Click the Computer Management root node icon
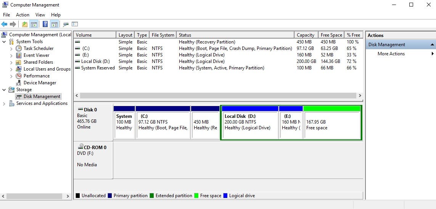Viewport: 436px width, 209px height. click(x=4, y=35)
